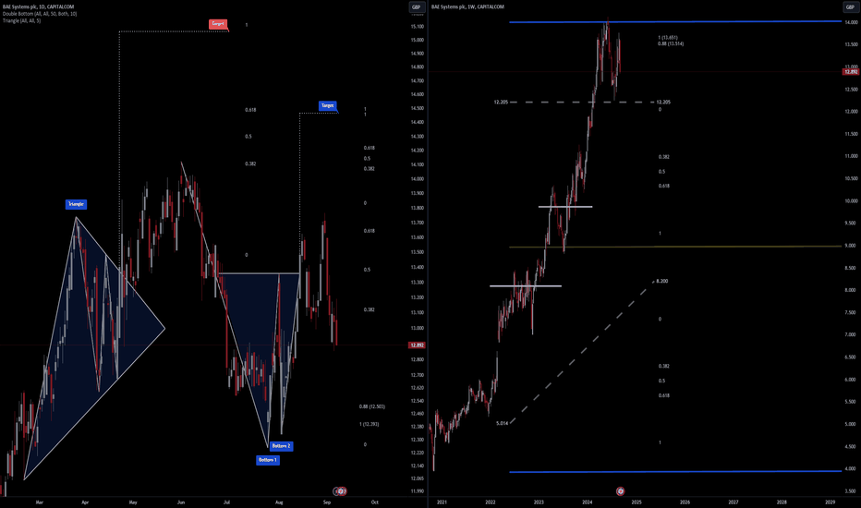Click the 6.000 price on the weekly price scale
This screenshot has width=861, height=508.
pyautogui.click(x=851, y=380)
